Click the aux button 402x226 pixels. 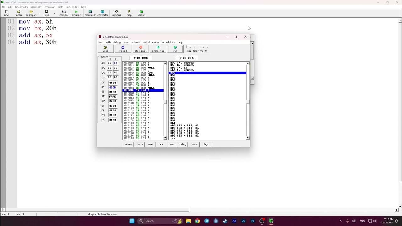161,144
